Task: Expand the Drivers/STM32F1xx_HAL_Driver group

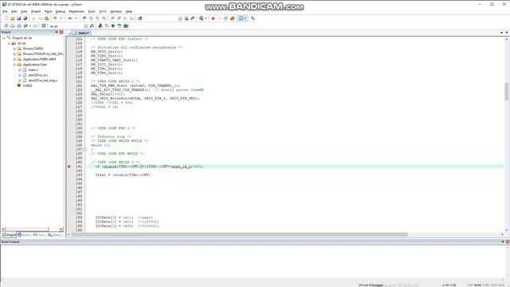Action: 14,53
